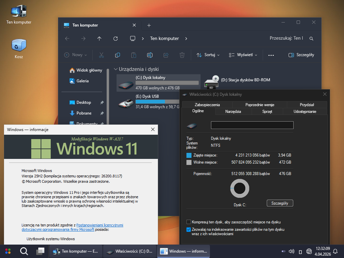The height and width of the screenshot is (258, 344).
Task: Expand the Nowy dropdown button
Action: point(76,55)
